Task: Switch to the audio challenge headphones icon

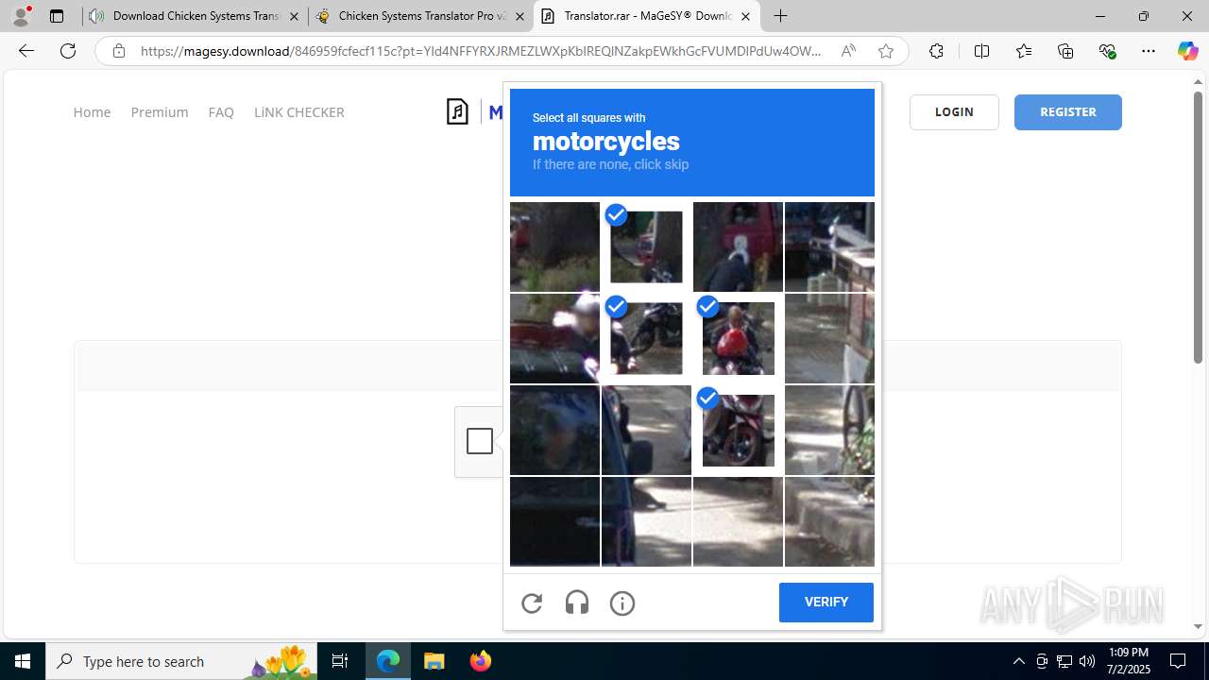Action: pyautogui.click(x=577, y=603)
